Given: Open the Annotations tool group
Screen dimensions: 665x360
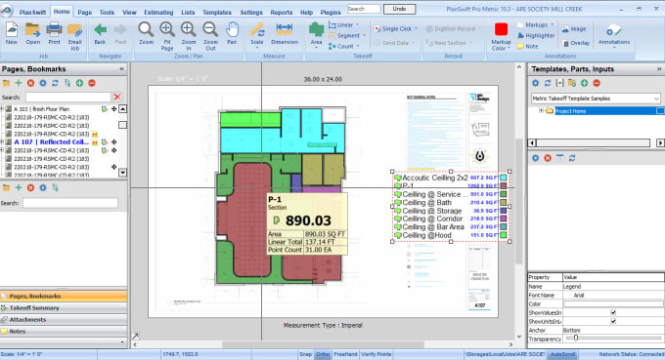Looking at the screenshot, I should click(x=614, y=35).
